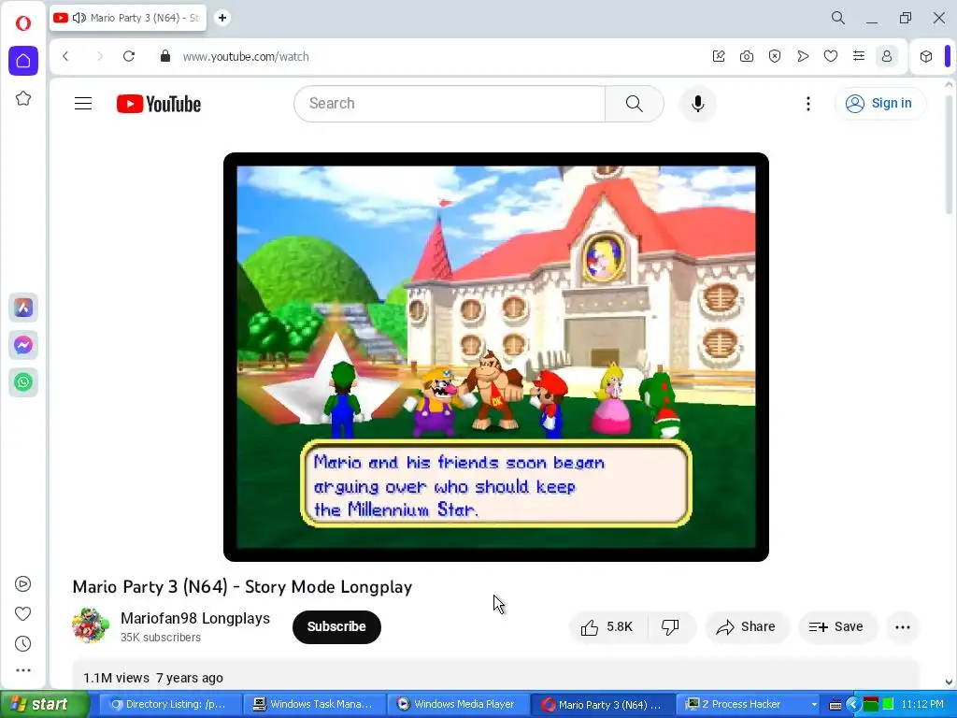
Task: Go to YouTube home via logo
Action: (x=159, y=104)
